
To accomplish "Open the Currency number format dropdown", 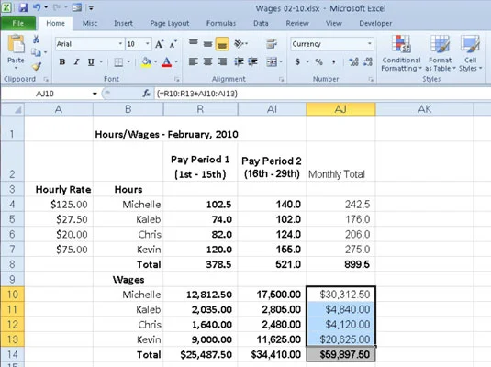I will coord(370,44).
